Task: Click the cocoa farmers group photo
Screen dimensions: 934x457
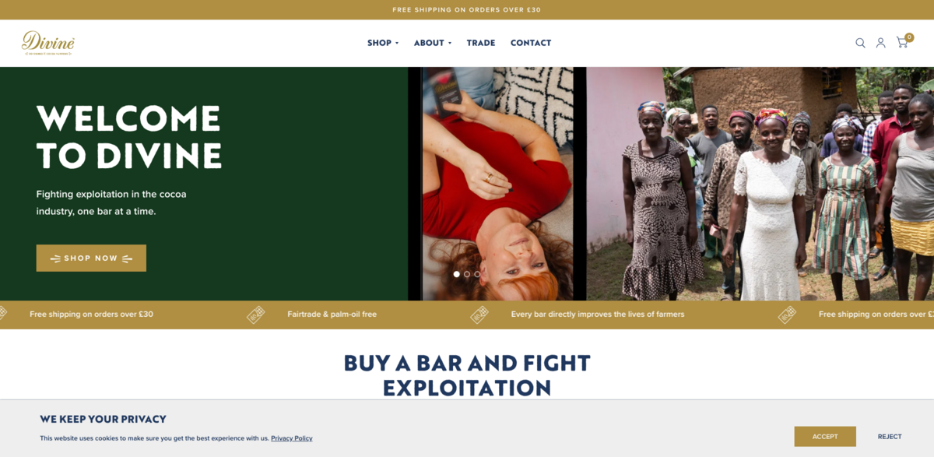Action: [760, 184]
